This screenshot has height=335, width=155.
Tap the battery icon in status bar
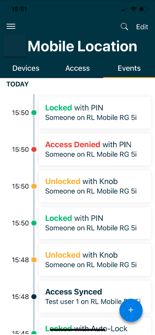[144, 9]
